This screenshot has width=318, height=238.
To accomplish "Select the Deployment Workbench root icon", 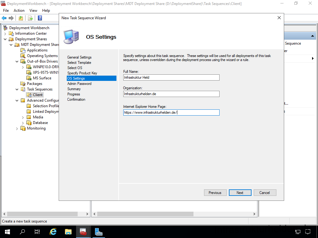I will pyautogui.click(x=5, y=28).
